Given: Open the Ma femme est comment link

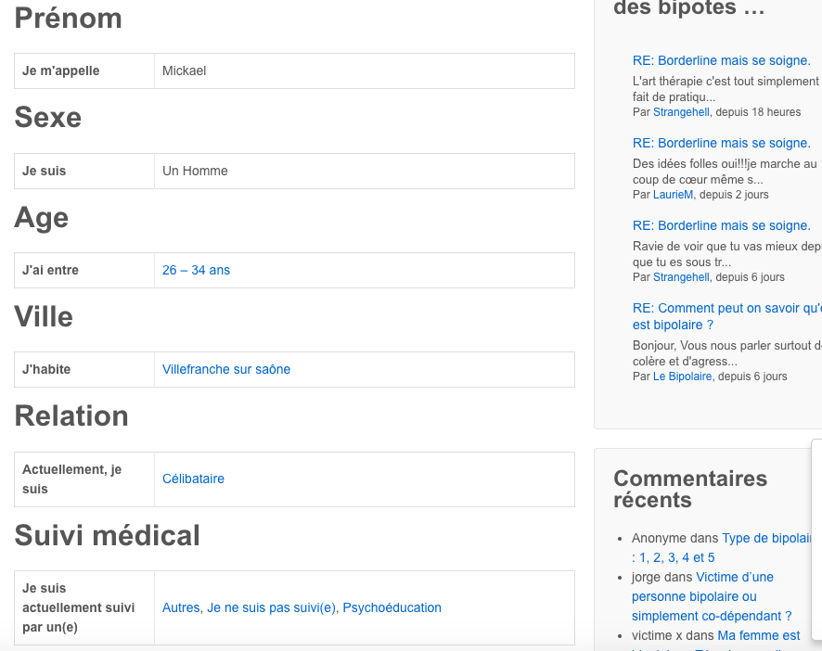Looking at the screenshot, I should tap(759, 635).
